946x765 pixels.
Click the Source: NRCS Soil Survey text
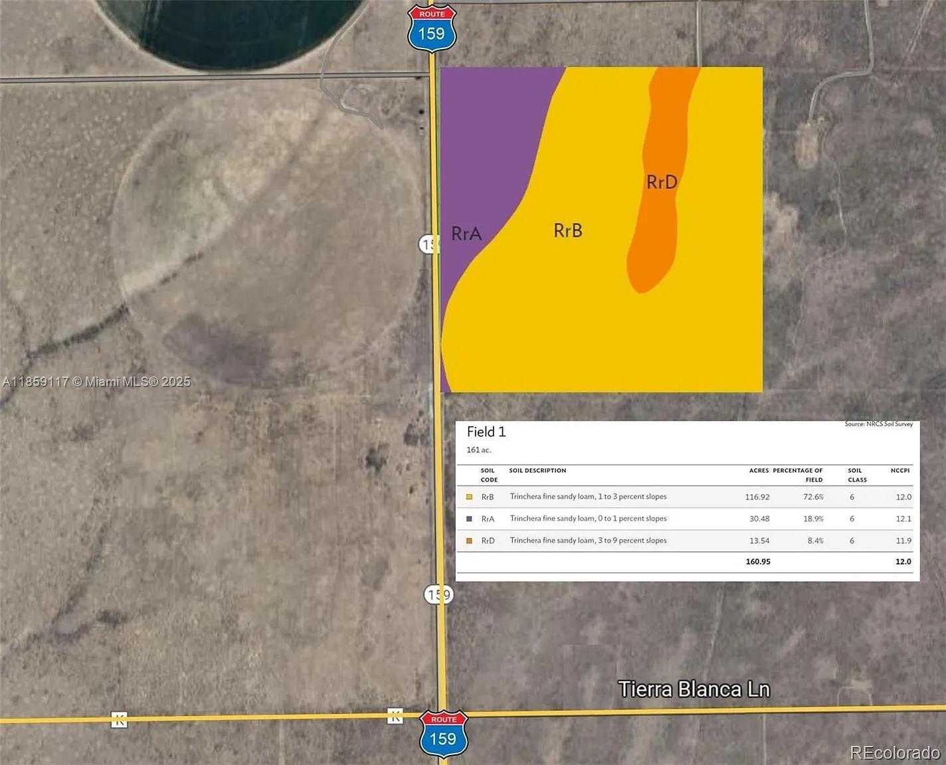click(878, 424)
